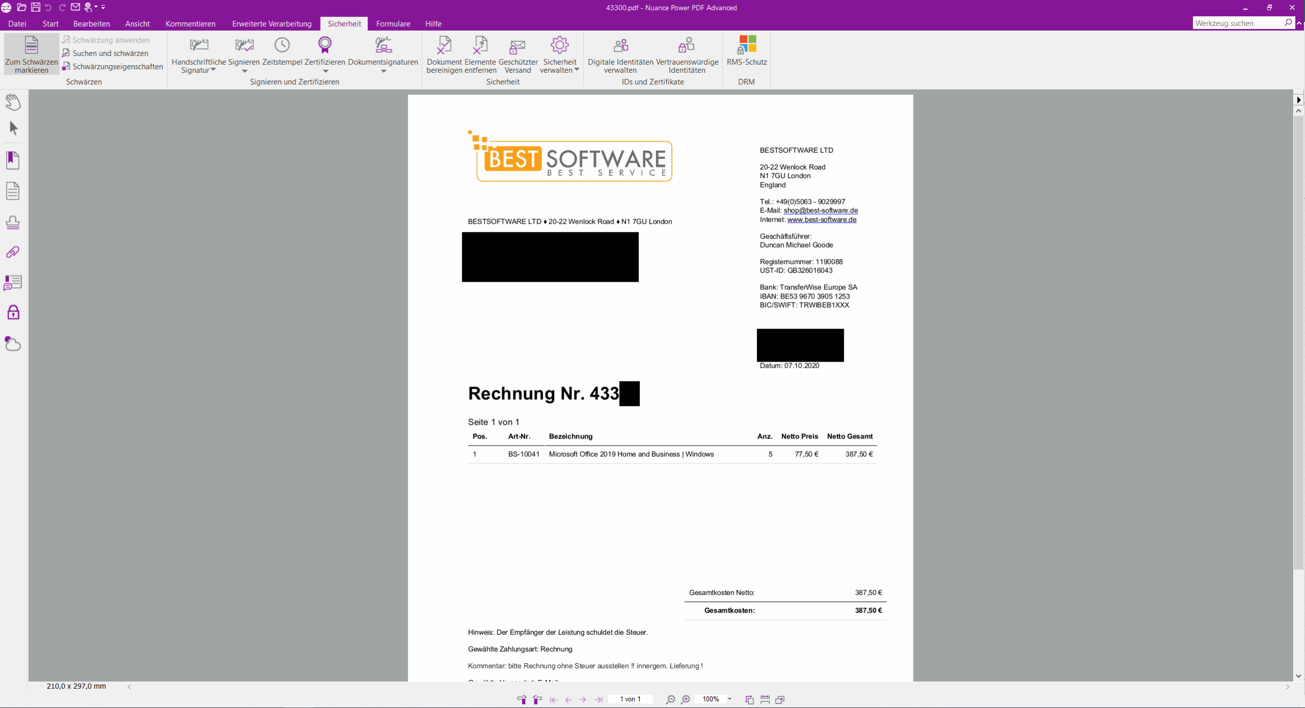Click the vertical scrollbar's down arrow

coord(1298,676)
